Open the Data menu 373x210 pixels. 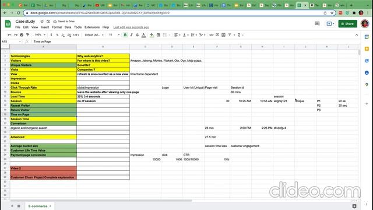click(68, 27)
